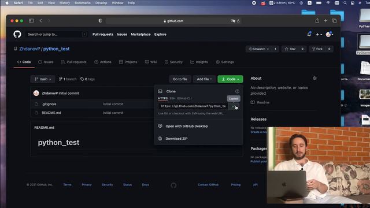
Task: View the 1 branch link
Action: [x=68, y=79]
